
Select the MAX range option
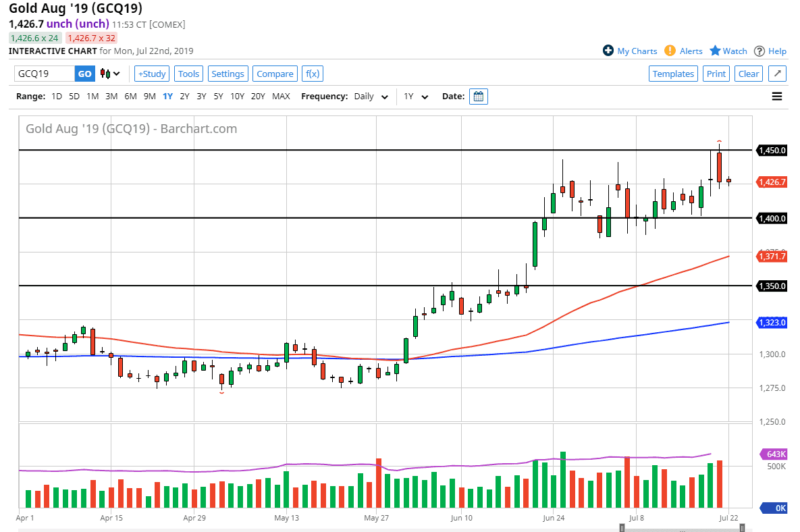[281, 97]
